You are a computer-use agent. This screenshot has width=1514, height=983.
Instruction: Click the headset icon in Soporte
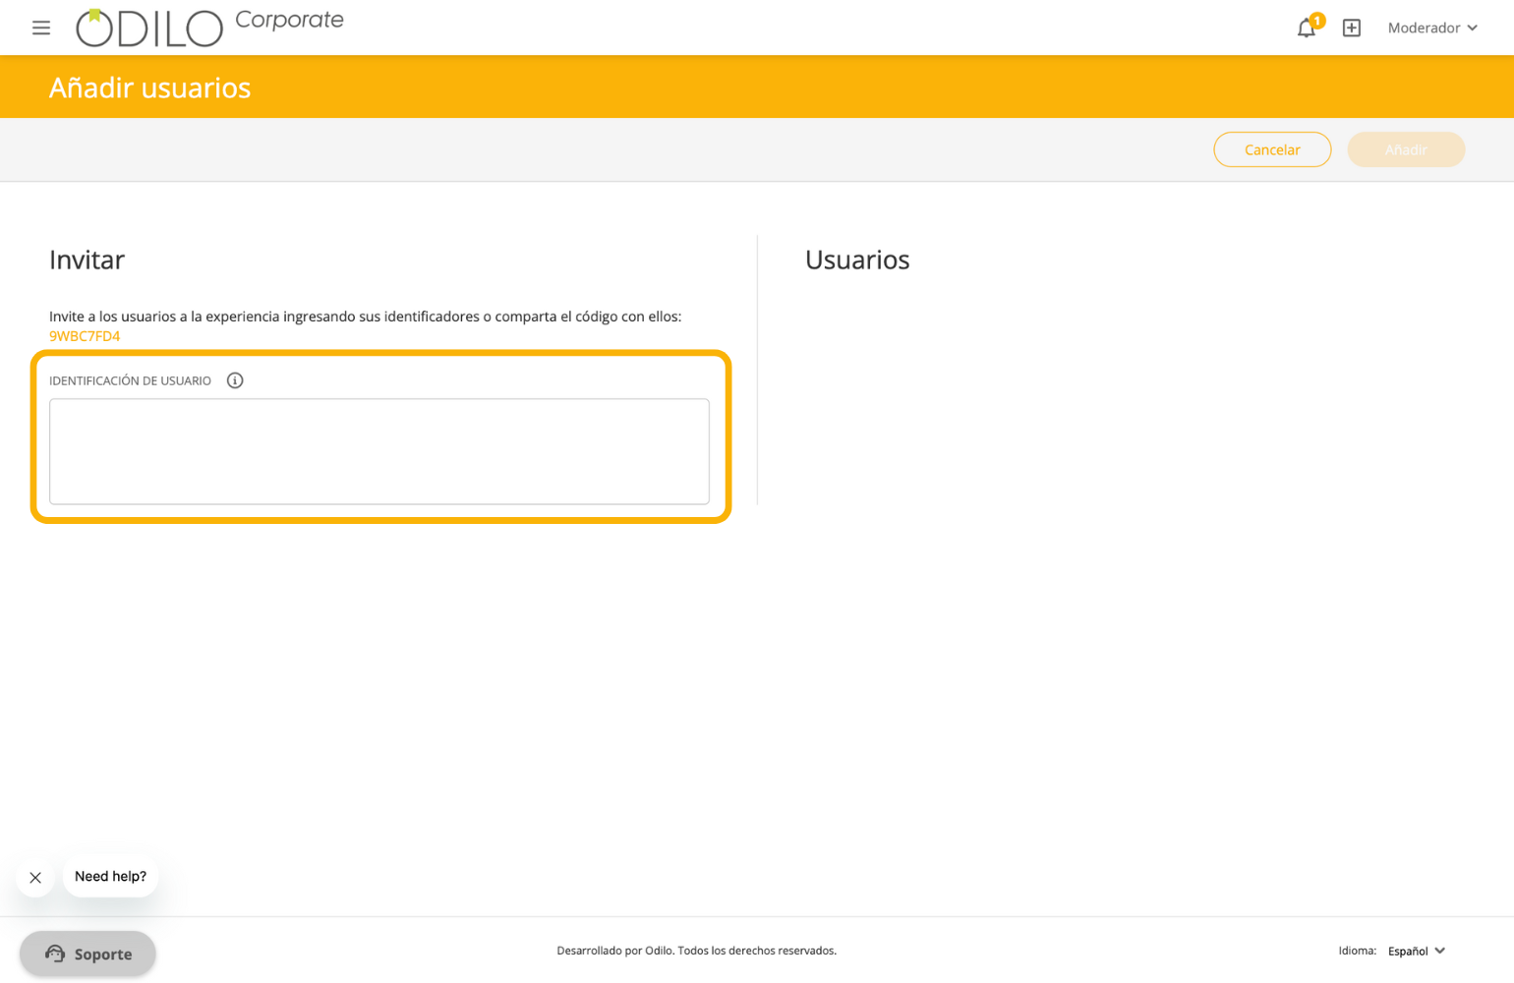[x=55, y=954]
